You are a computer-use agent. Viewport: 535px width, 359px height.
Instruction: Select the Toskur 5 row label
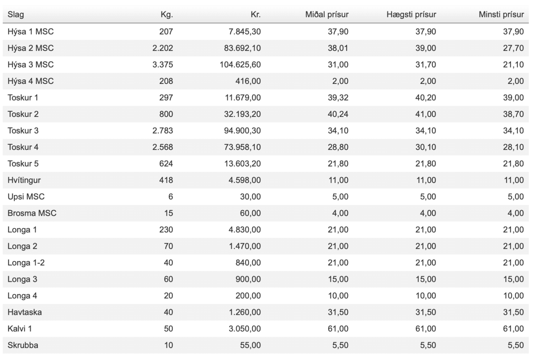tap(23, 164)
